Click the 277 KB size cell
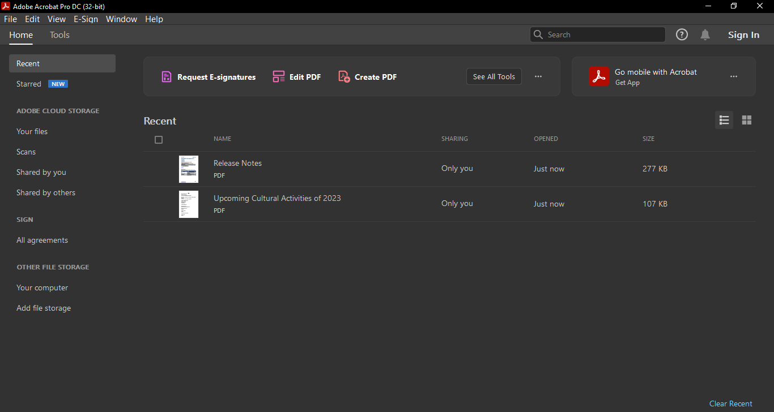The width and height of the screenshot is (774, 412). [655, 169]
